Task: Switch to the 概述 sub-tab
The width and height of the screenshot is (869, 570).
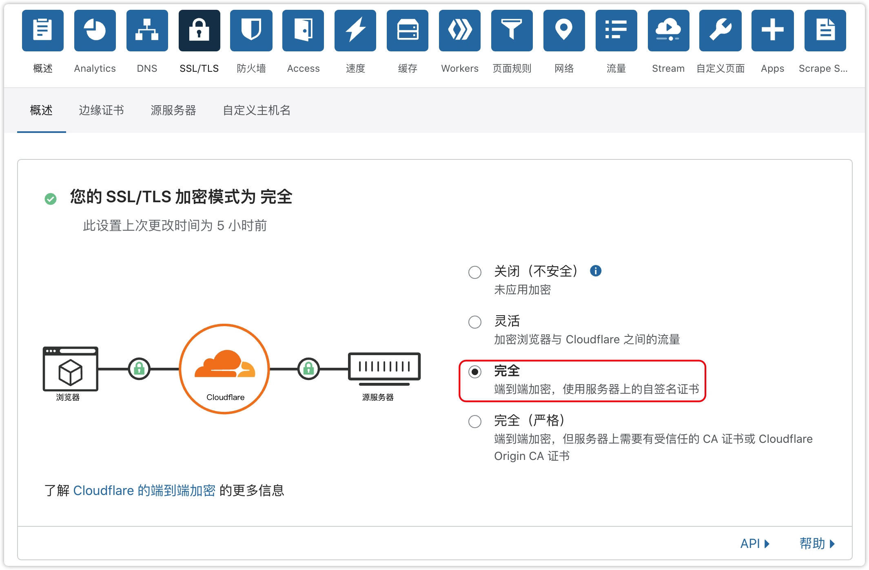Action: click(x=41, y=110)
